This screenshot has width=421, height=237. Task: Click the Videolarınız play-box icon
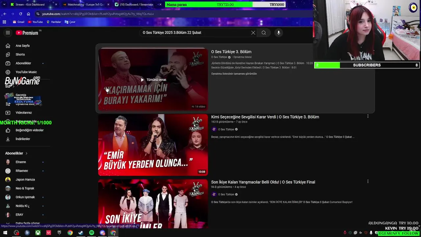pyautogui.click(x=8, y=113)
